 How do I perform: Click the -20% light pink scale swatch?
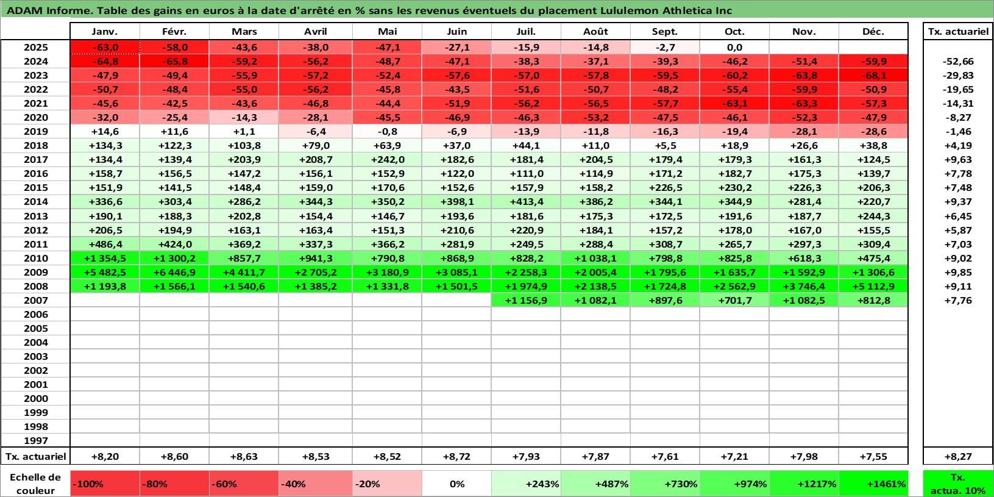click(388, 484)
